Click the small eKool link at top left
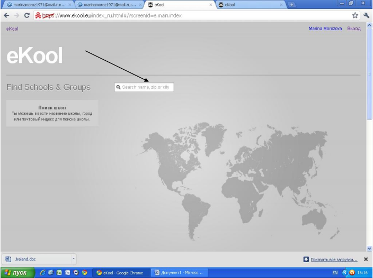373x278 pixels. point(12,29)
